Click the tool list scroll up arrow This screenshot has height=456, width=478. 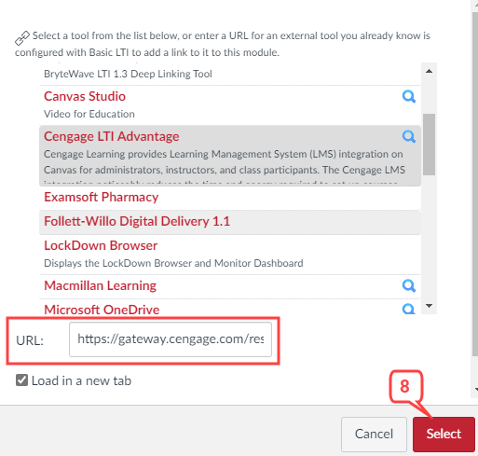click(430, 71)
